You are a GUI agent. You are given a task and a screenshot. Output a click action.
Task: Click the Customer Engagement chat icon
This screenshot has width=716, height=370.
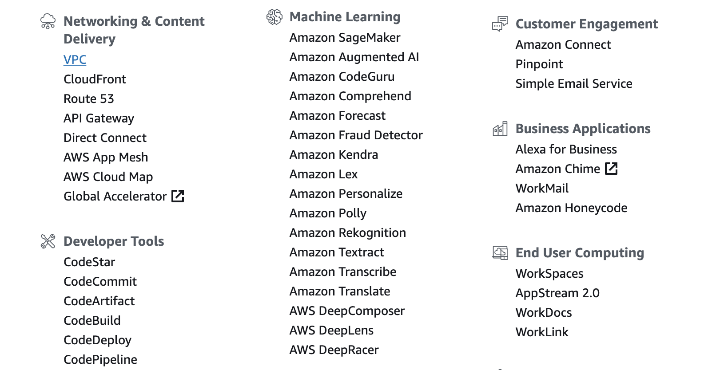pos(500,24)
